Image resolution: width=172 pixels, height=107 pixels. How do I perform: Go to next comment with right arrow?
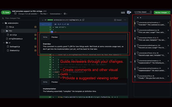tap(141, 18)
